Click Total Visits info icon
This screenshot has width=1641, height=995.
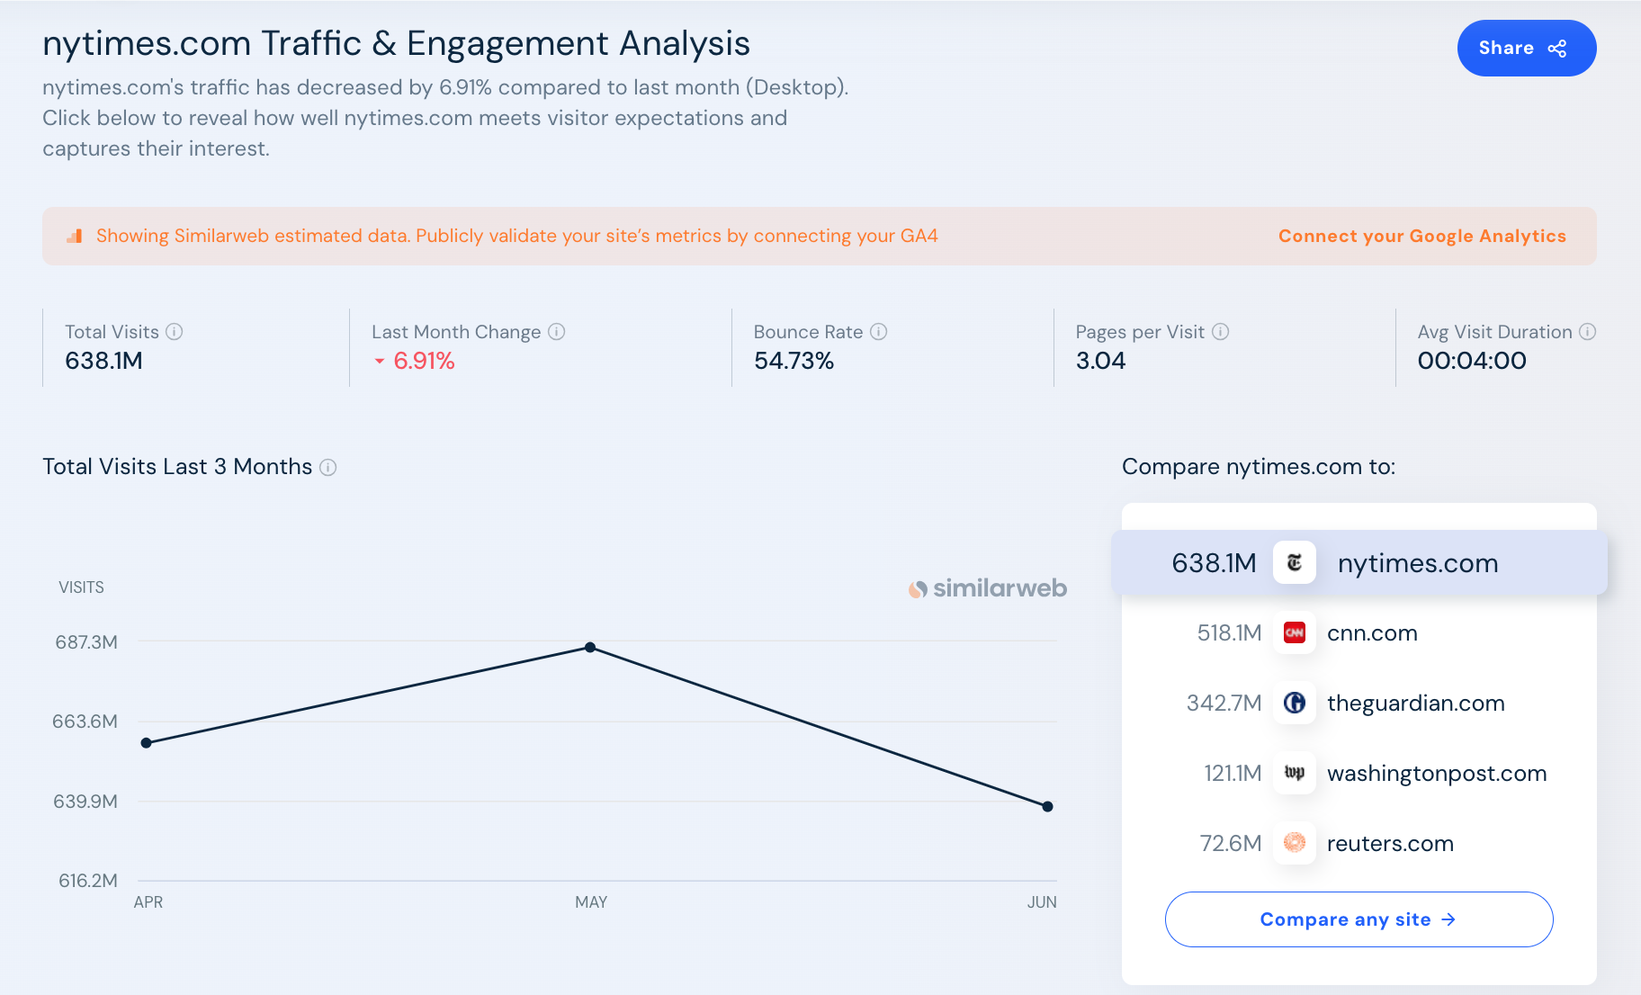point(175,332)
